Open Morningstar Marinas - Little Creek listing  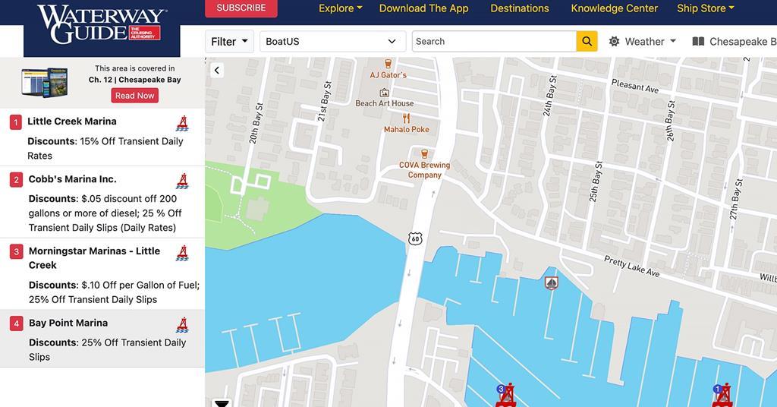(x=94, y=257)
